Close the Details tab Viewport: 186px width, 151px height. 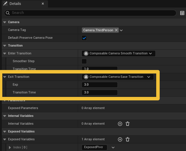pyautogui.click(x=43, y=4)
